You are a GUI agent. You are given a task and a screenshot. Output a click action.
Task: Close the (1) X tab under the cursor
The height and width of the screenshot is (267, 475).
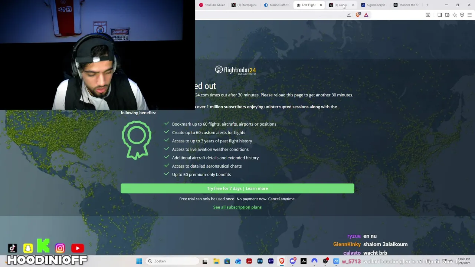click(x=353, y=5)
